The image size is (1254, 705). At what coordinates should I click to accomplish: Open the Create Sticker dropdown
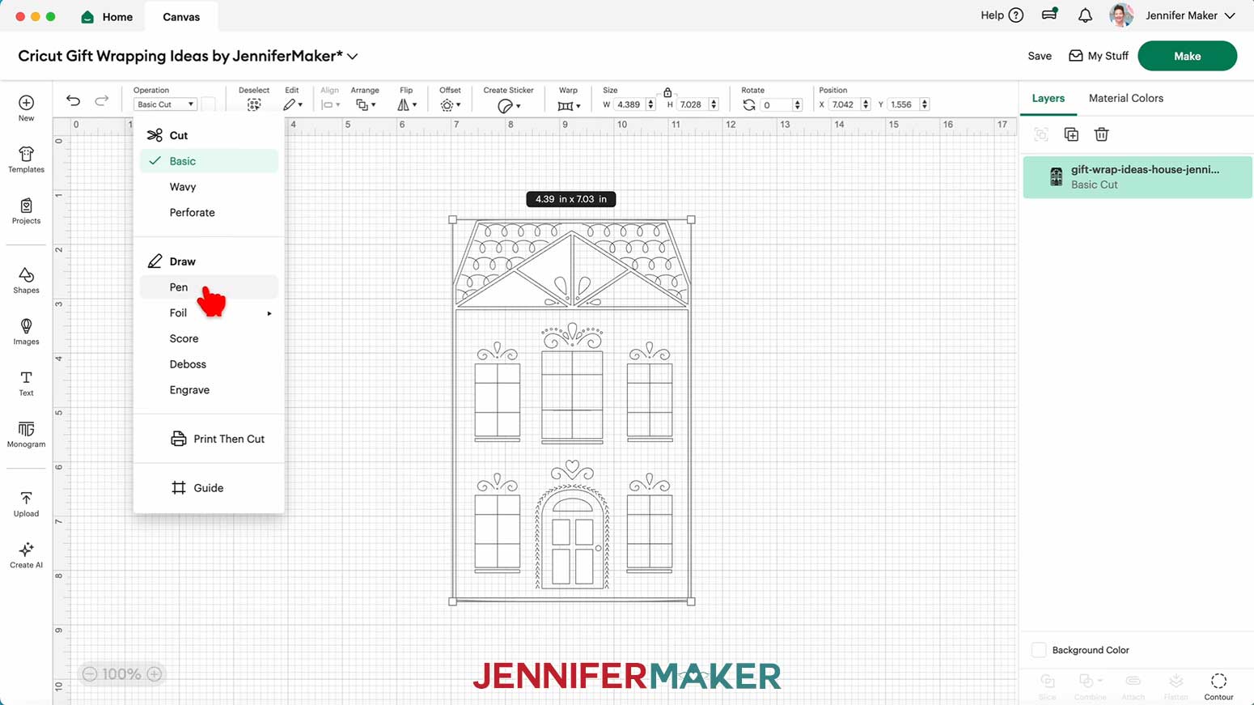point(509,106)
